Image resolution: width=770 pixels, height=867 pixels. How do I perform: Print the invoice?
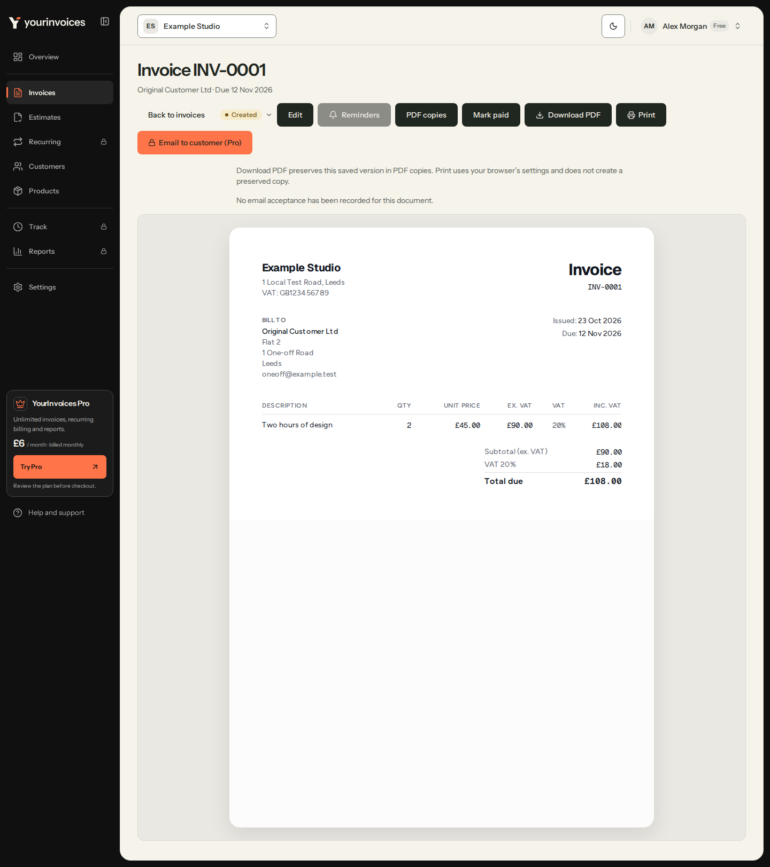641,115
